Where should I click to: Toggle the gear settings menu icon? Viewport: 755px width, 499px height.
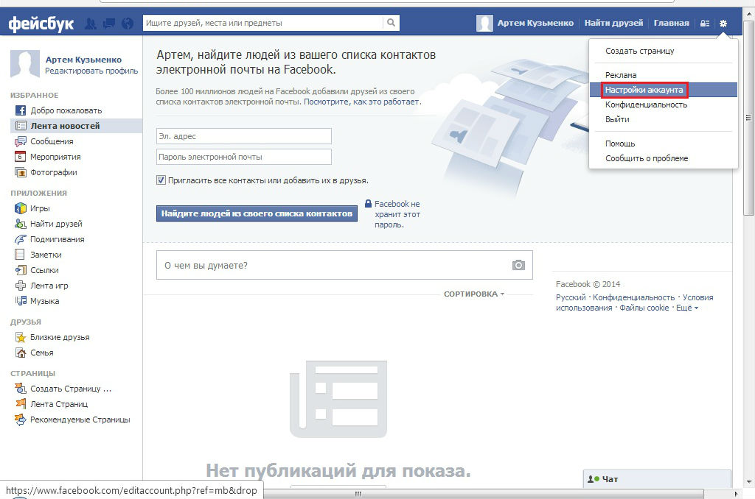pyautogui.click(x=723, y=23)
